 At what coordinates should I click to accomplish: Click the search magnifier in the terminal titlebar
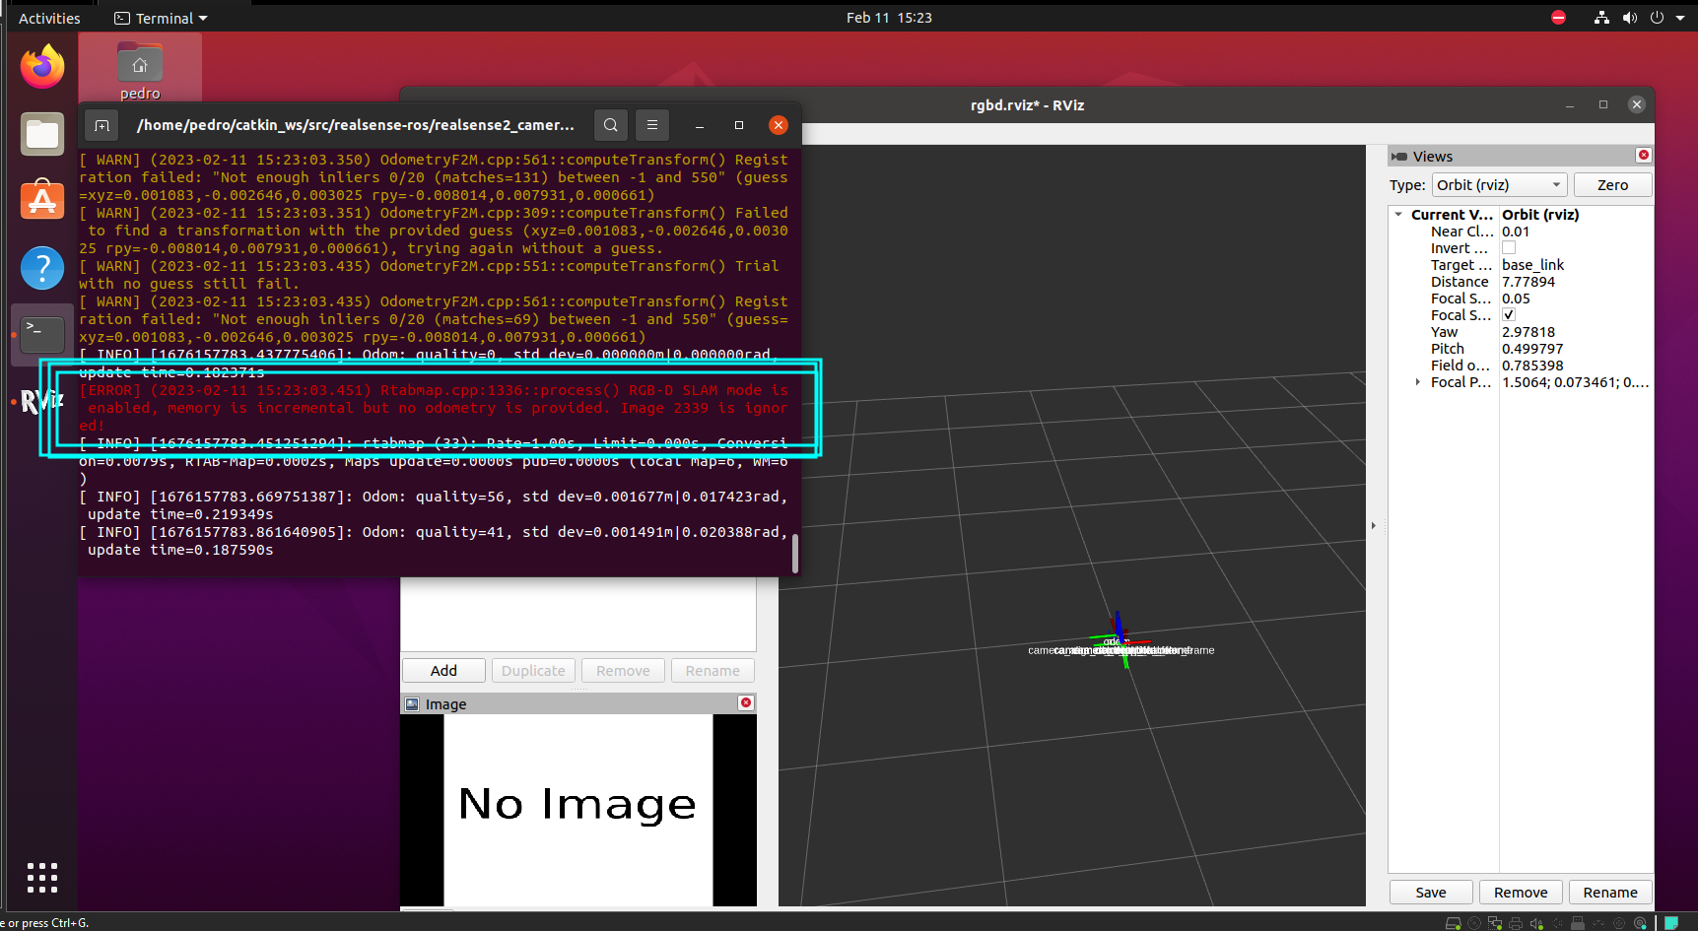pos(610,125)
